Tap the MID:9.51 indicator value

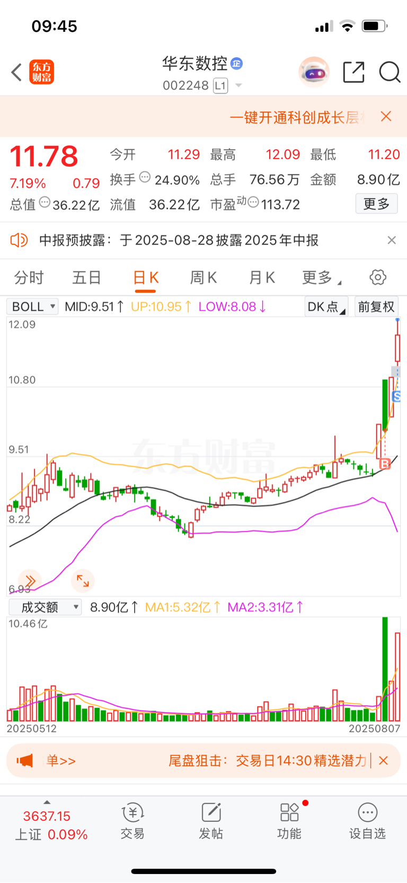tap(94, 306)
